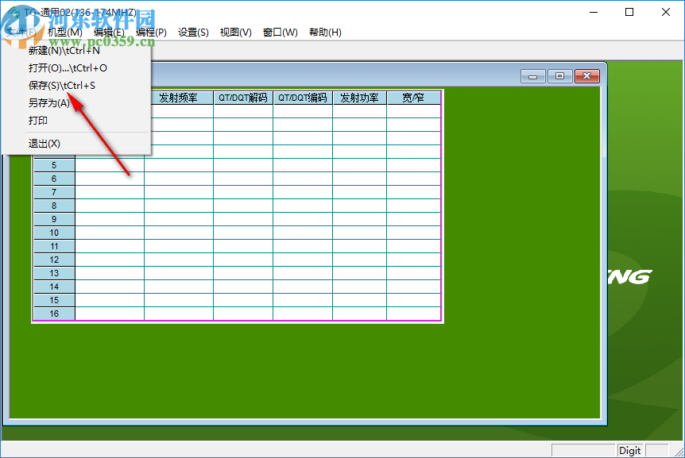Open the 帮助(H) menu
685x458 pixels.
tap(325, 33)
